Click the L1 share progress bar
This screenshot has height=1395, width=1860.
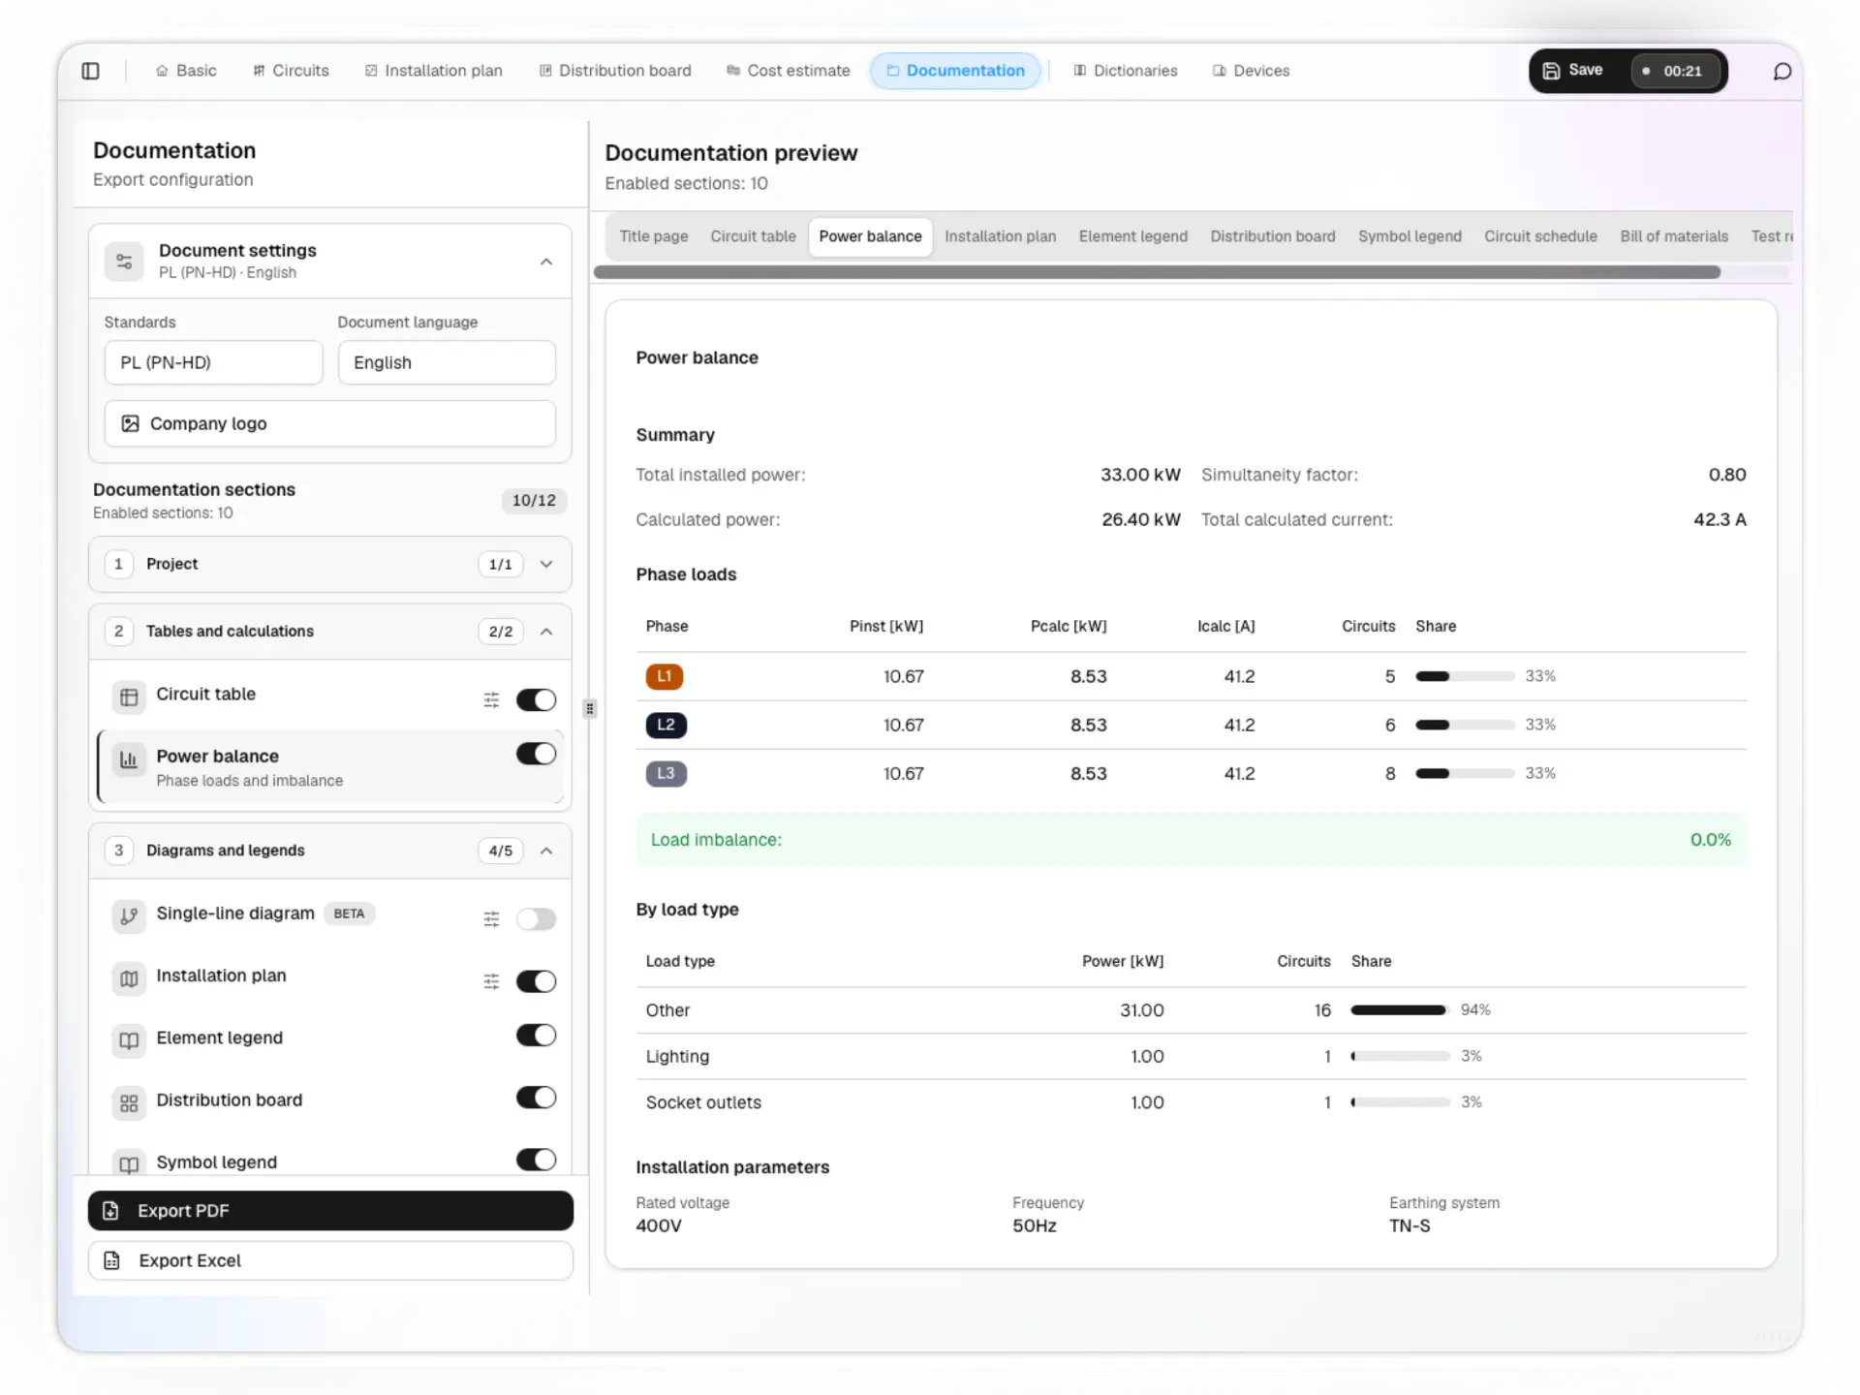pos(1465,676)
